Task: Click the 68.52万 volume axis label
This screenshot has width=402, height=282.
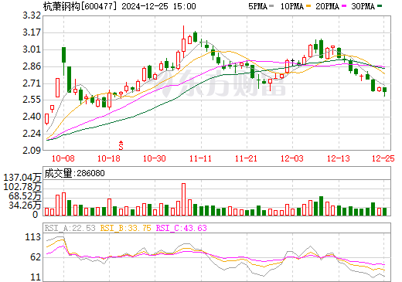Action: [25, 196]
